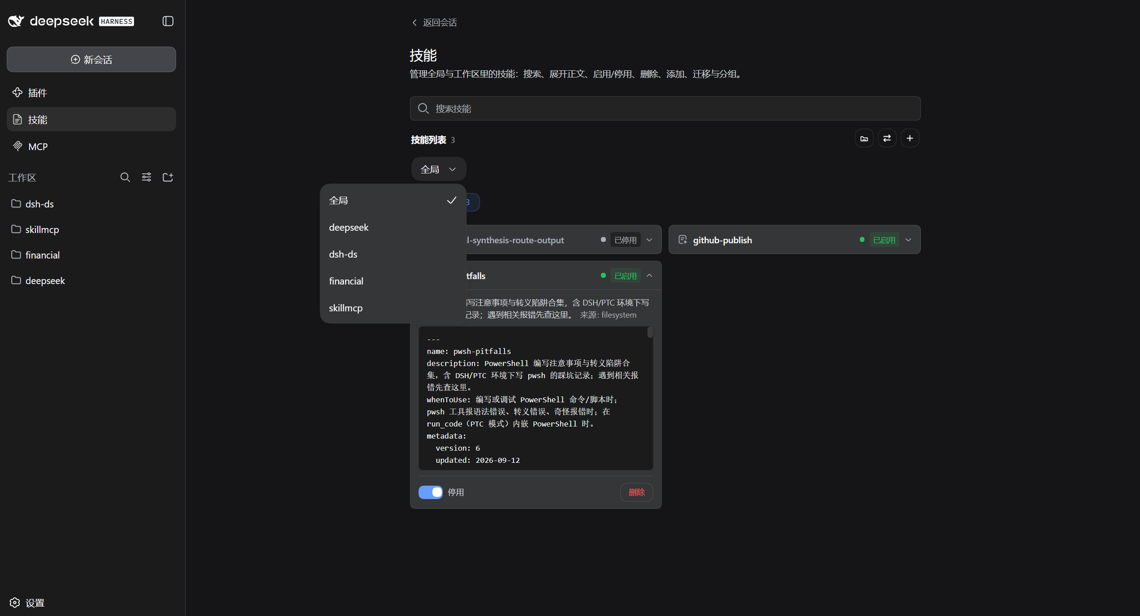Toggle the 停用 switch for pwsh-pitfalls
The width and height of the screenshot is (1140, 616).
click(x=431, y=492)
